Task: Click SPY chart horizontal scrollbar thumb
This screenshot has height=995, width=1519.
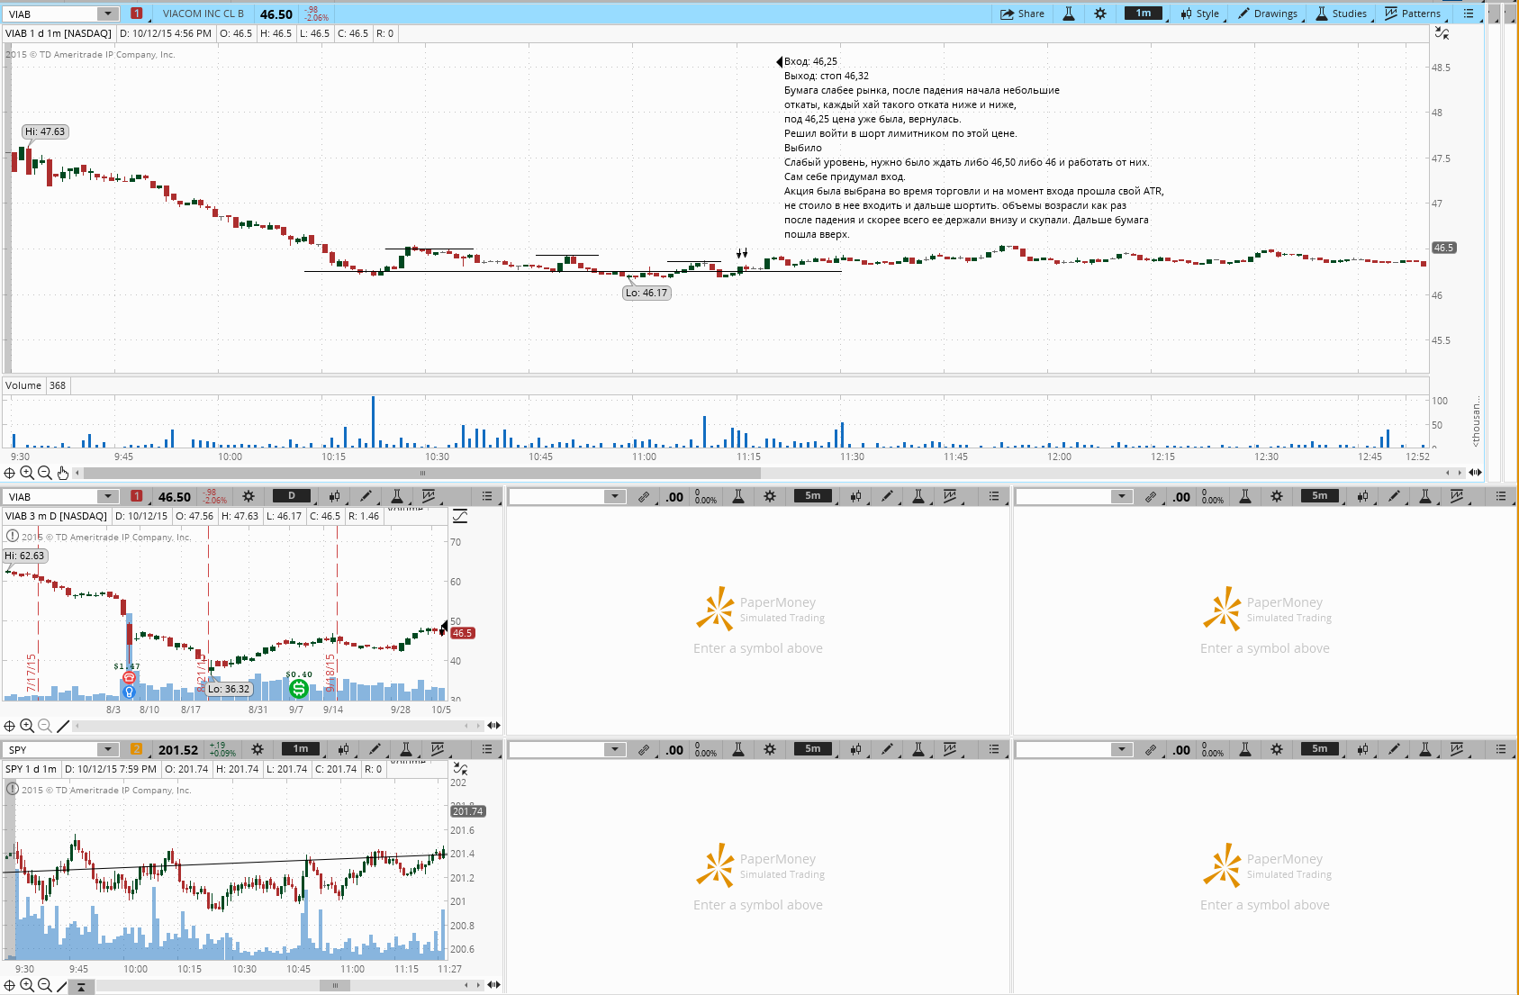Action: click(x=335, y=986)
